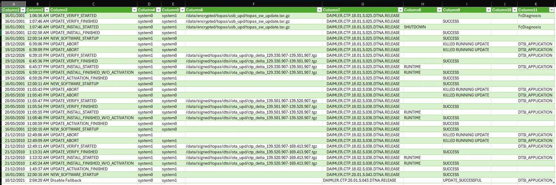Select entire column G via its letter header

(363, 4)
